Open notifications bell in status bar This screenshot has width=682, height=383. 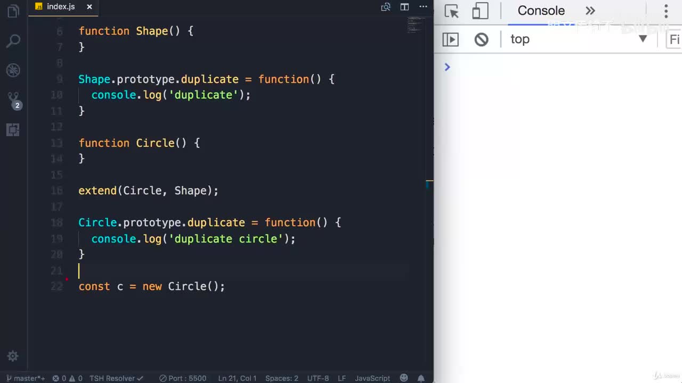[x=421, y=378]
